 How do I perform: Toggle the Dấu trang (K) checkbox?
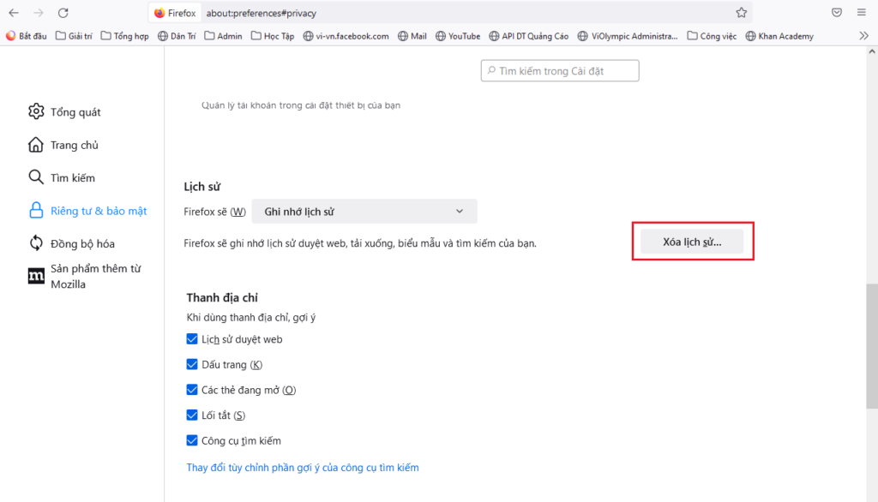192,364
